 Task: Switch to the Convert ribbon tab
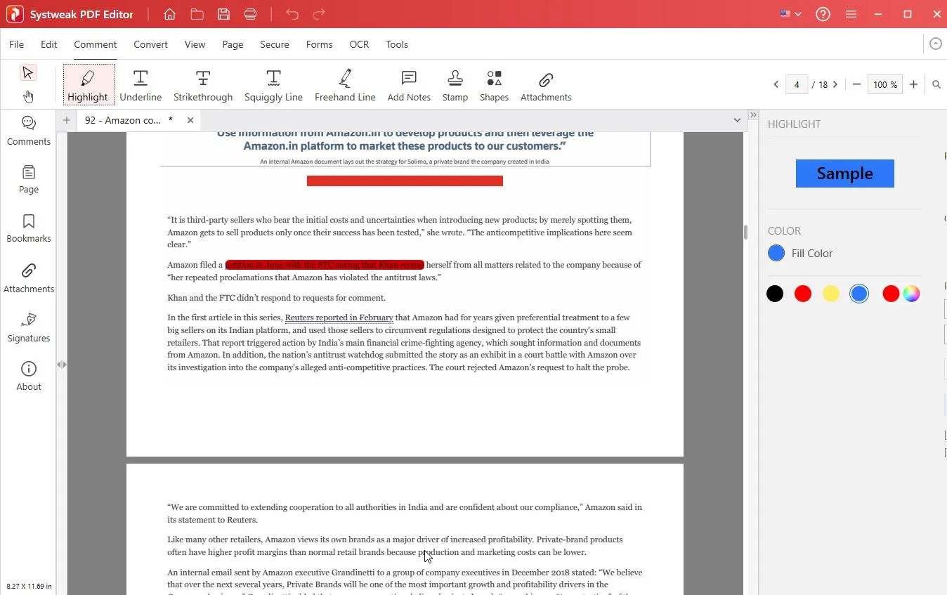pos(150,44)
